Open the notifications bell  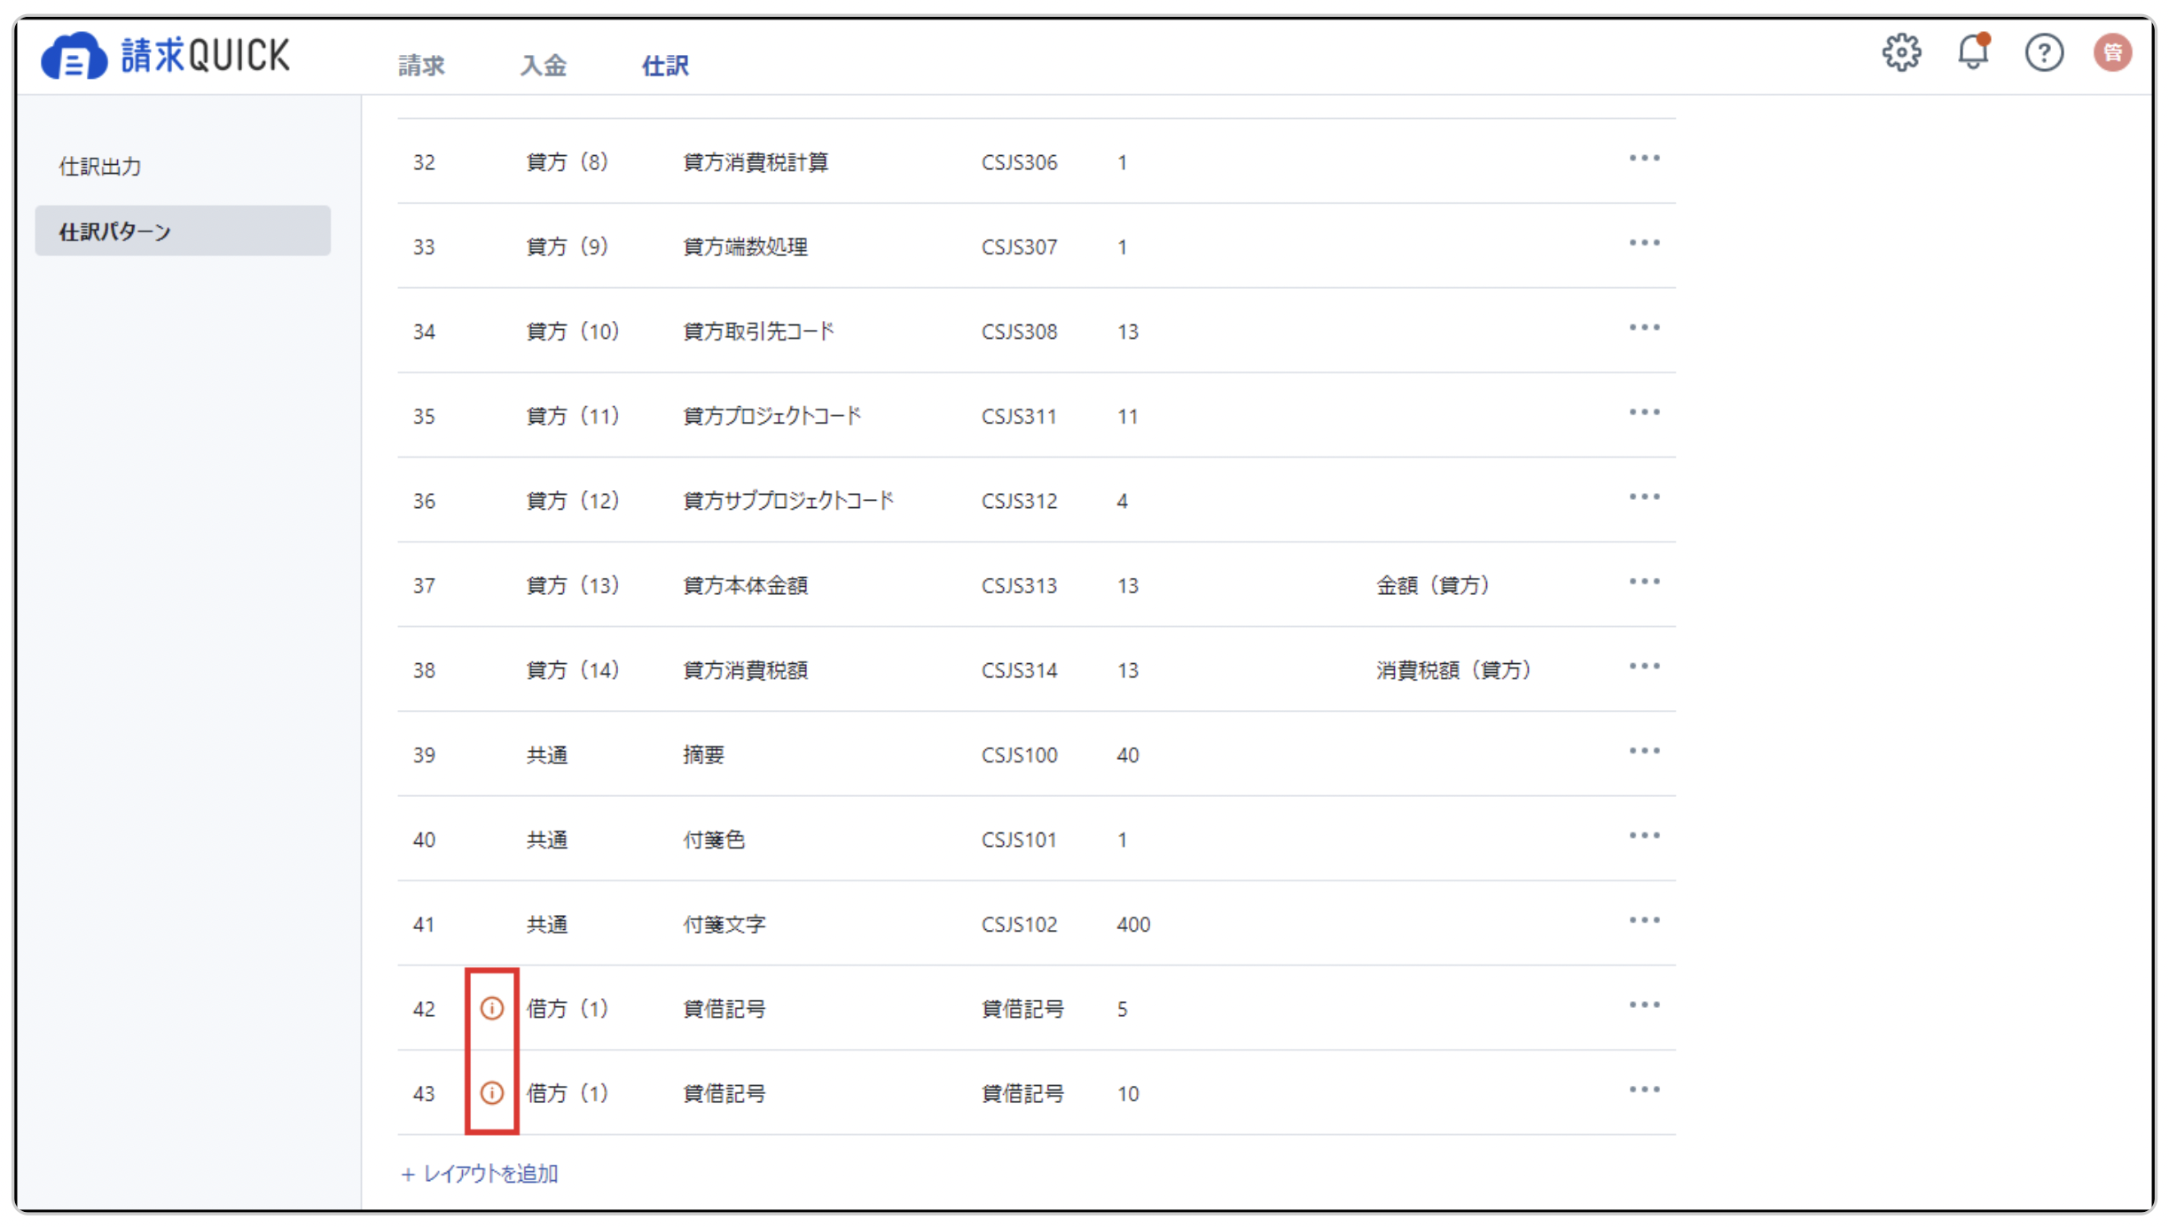coord(1973,51)
